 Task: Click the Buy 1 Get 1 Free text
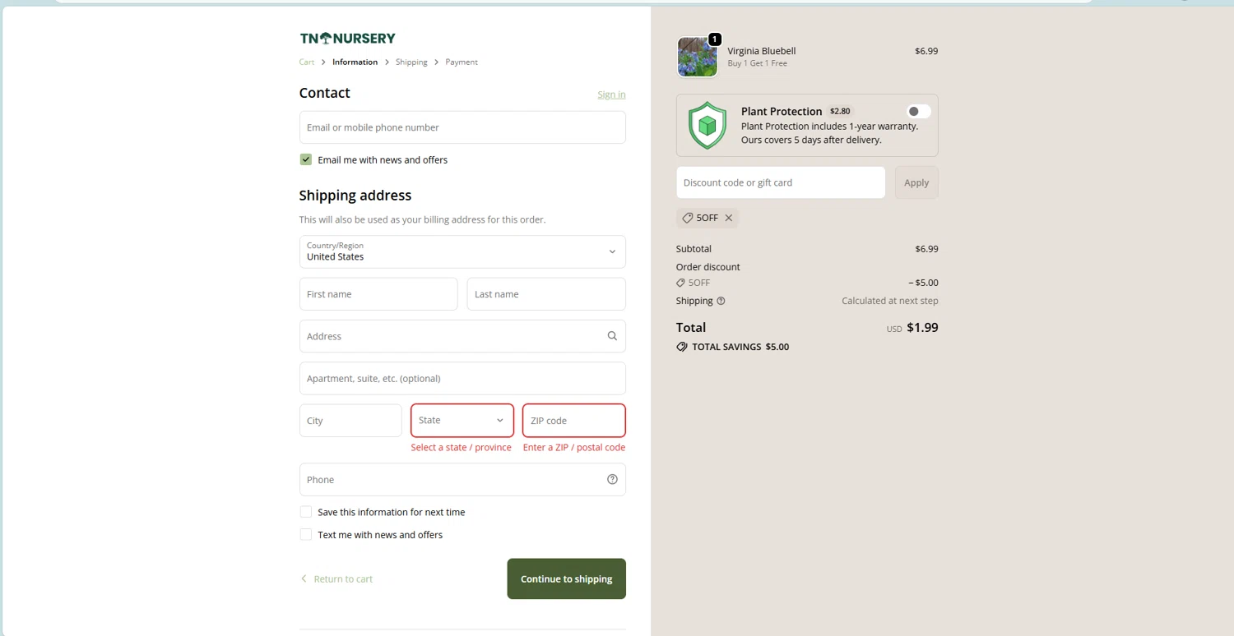tap(758, 63)
